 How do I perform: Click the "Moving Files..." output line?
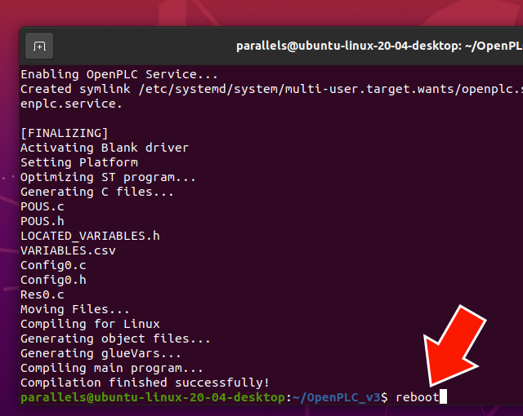coord(75,309)
